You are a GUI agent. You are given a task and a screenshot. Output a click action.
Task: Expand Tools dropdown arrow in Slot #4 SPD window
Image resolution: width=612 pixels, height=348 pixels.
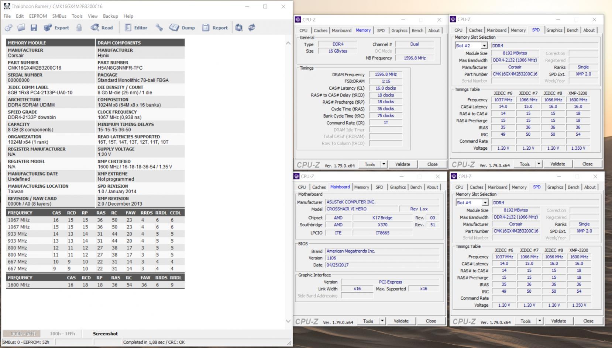(540, 321)
